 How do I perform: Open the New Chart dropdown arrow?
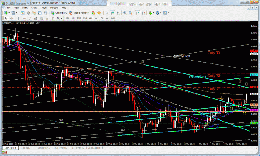[9, 13]
